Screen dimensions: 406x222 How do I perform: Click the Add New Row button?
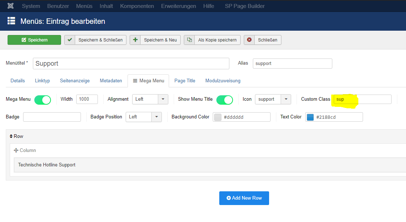point(244,198)
